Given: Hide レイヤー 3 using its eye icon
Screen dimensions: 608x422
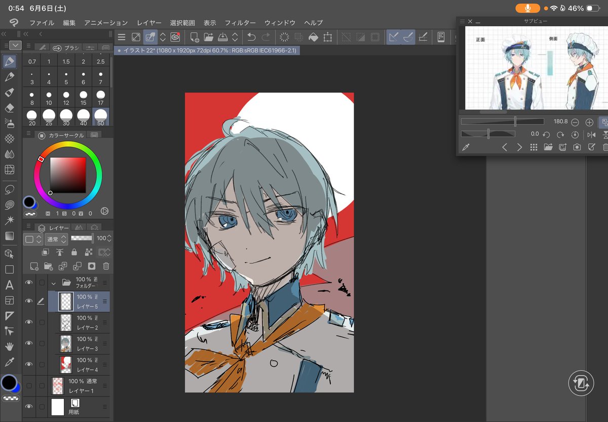Looking at the screenshot, I should pos(29,343).
